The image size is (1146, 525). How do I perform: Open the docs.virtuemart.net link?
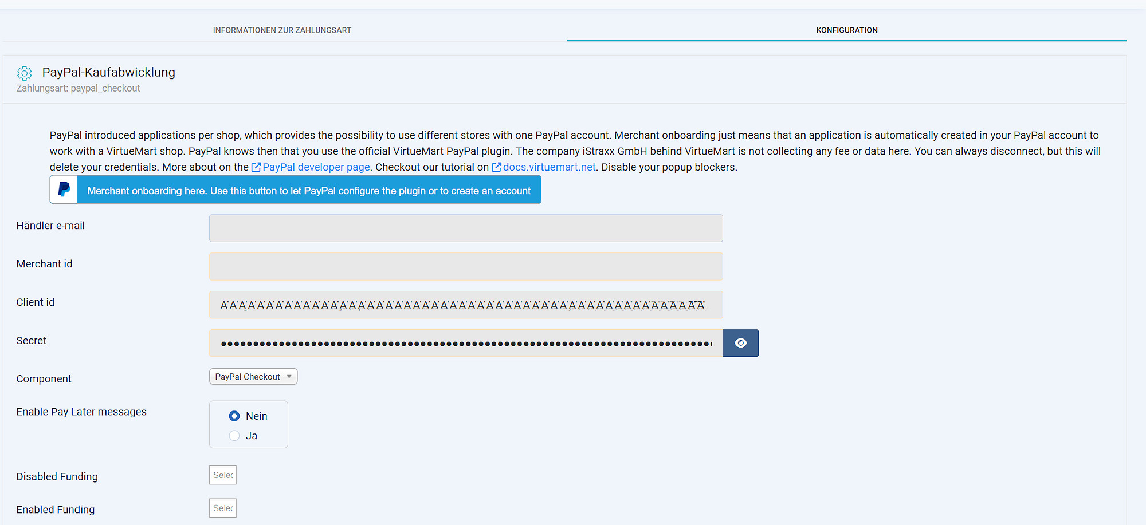(x=549, y=167)
